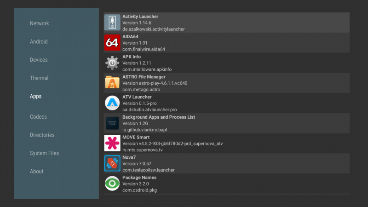Click the AIDA64 app title
368x207 pixels.
130,37
